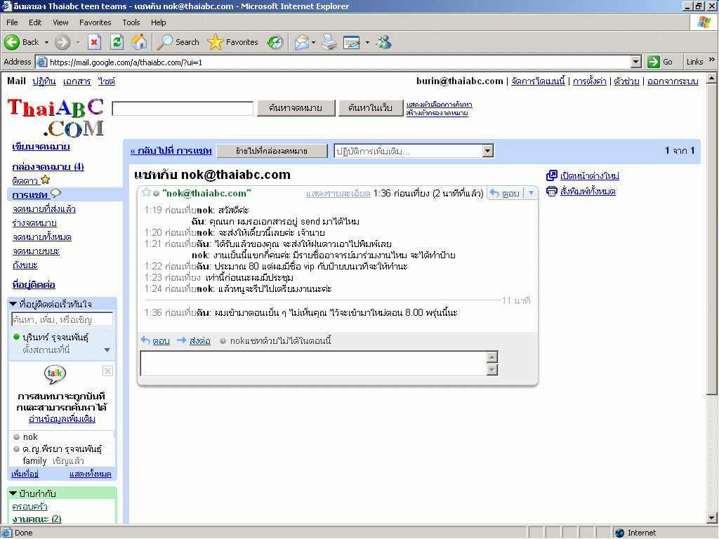Open the Mail envelope toolbar icon

coord(301,42)
